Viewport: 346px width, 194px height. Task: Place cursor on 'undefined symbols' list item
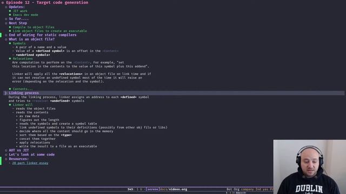[33, 55]
